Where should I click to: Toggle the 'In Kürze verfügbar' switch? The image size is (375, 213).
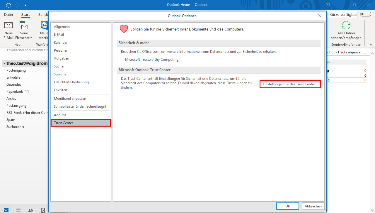(365, 14)
